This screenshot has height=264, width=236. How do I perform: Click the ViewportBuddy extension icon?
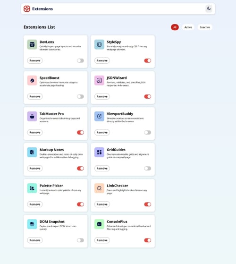pyautogui.click(x=99, y=116)
